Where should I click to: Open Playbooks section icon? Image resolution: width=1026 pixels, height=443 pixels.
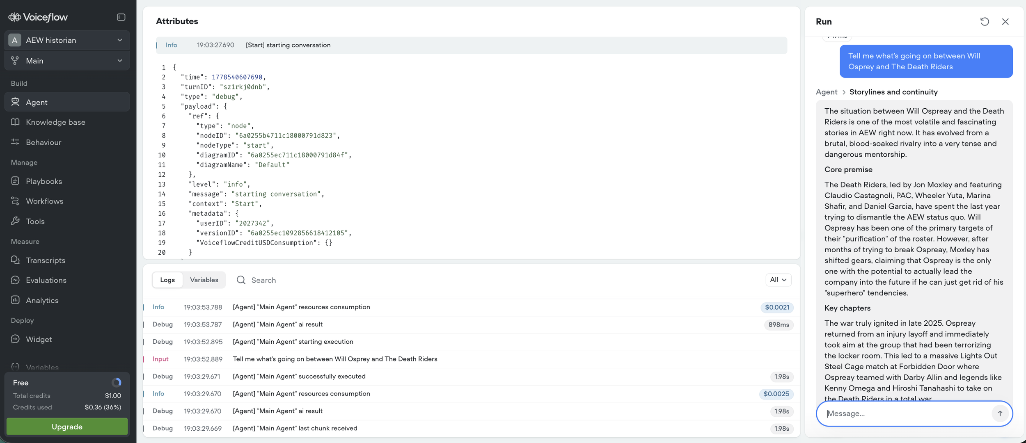[15, 181]
